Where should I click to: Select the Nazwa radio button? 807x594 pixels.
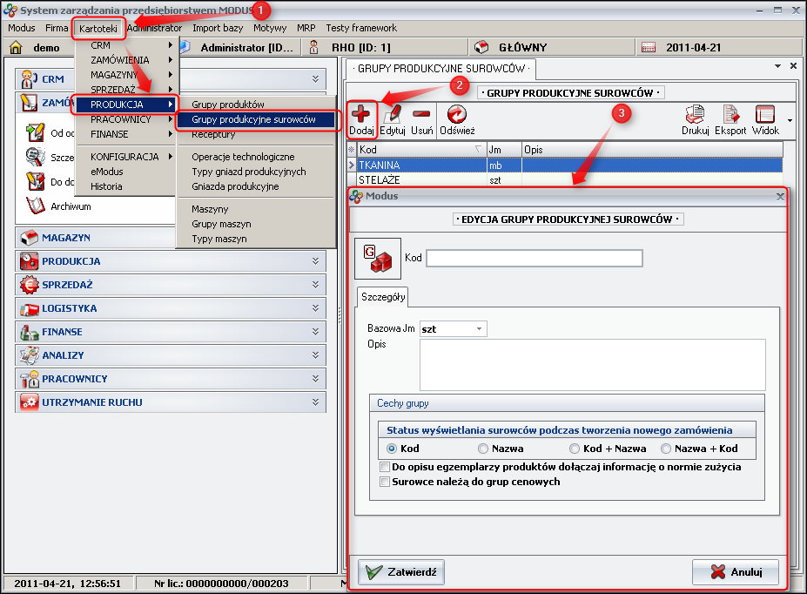click(483, 449)
